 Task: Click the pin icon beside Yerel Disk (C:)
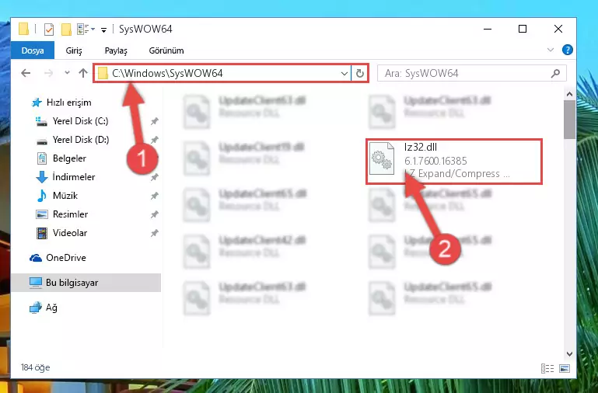click(x=154, y=121)
